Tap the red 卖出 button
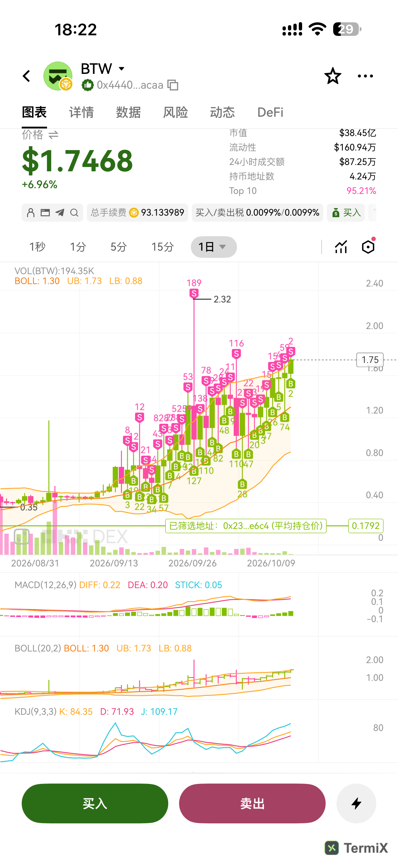Image resolution: width=398 pixels, height=865 pixels. pyautogui.click(x=252, y=803)
